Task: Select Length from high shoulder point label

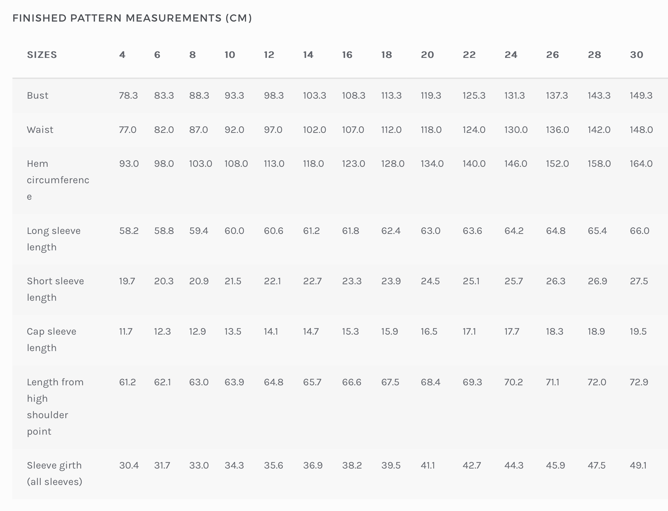Action: (x=55, y=407)
